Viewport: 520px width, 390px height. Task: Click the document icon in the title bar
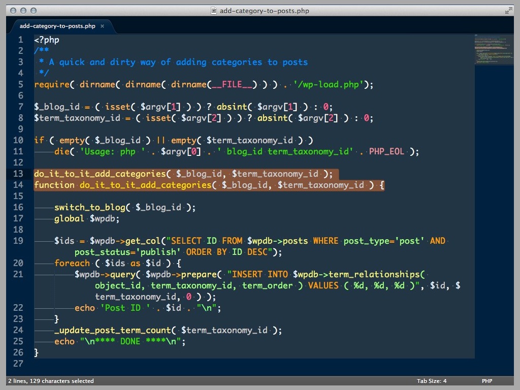coord(214,11)
